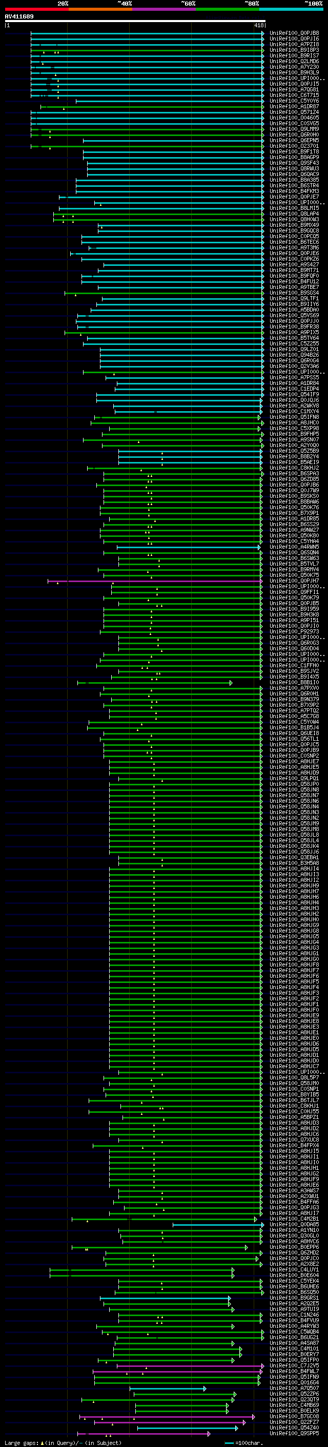
Task: Select the UniRef100_A1YN10 hit label
Action: (294, 1229)
